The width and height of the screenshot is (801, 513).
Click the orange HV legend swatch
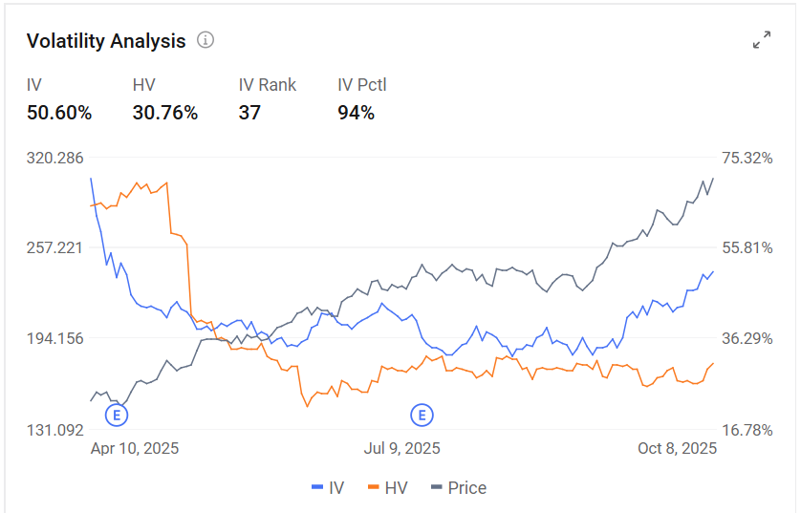(x=373, y=488)
